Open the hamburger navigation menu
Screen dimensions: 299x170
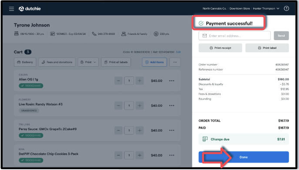[11, 9]
